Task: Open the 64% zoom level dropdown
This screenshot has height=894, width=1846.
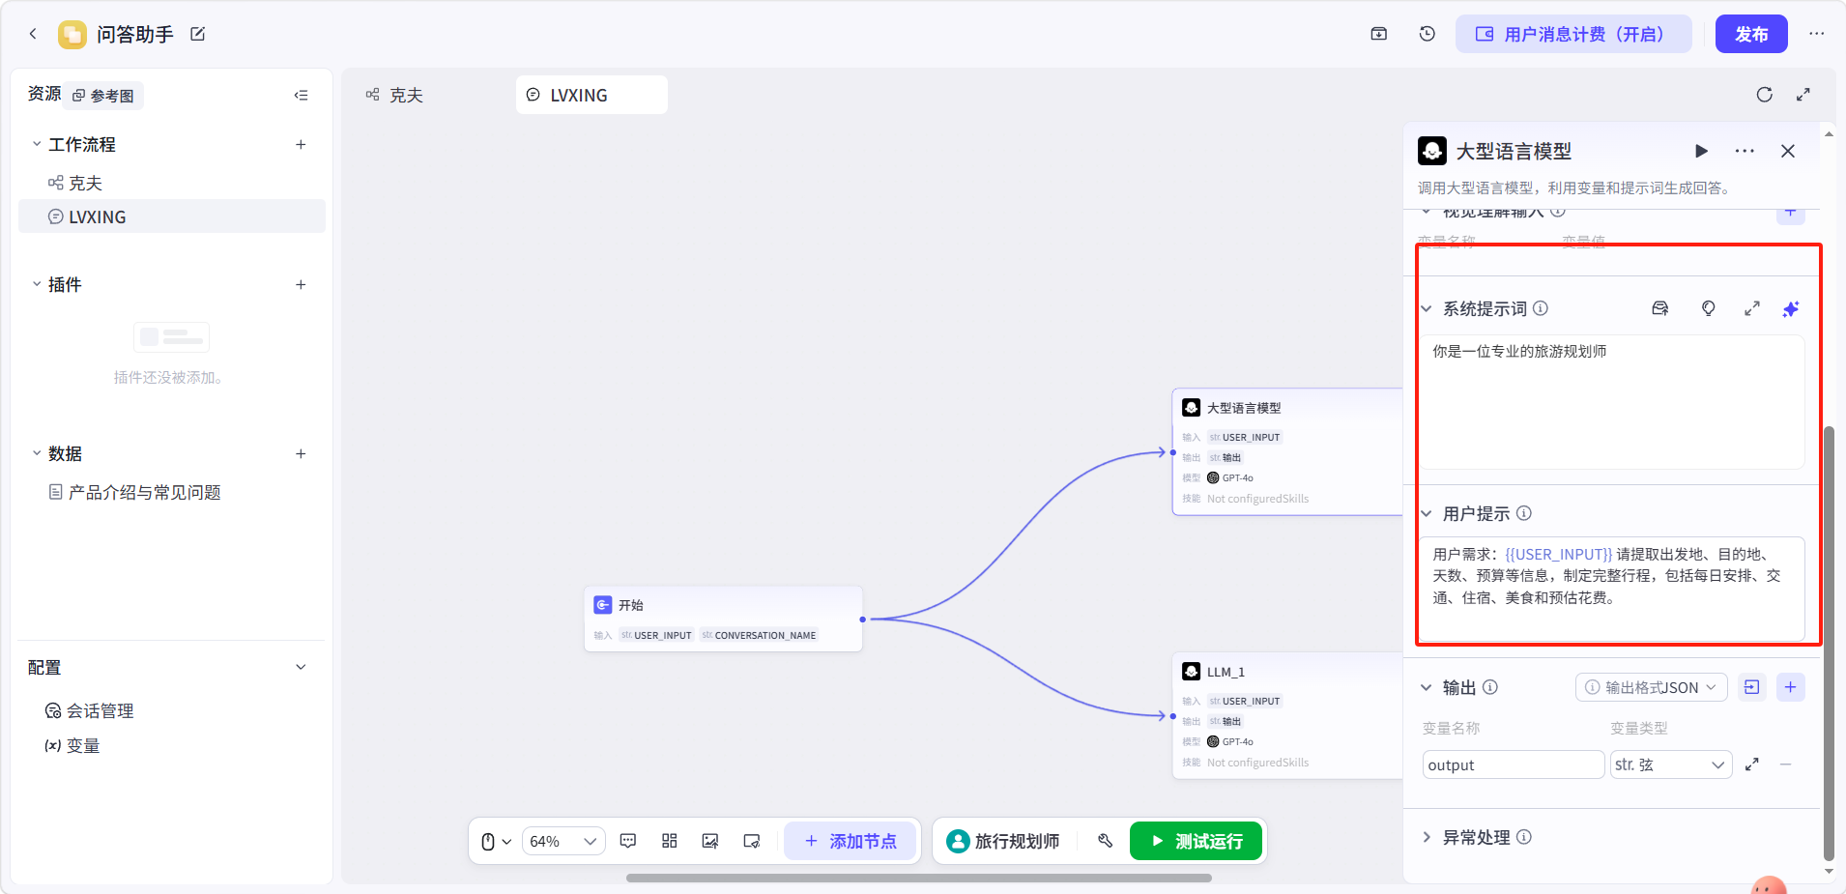Action: click(564, 841)
